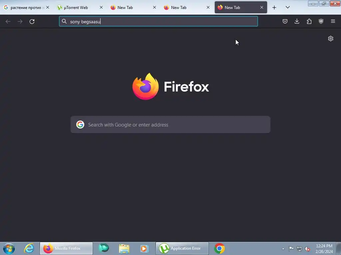Screen dimensions: 341x255
Task: Click 'Search with Google or enter address' box
Action: (170, 125)
